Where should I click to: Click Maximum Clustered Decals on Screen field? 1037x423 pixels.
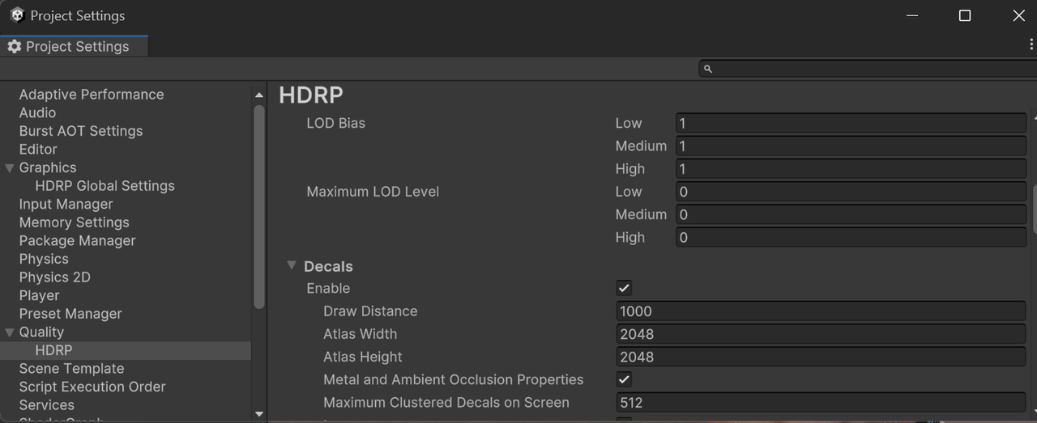click(x=821, y=403)
